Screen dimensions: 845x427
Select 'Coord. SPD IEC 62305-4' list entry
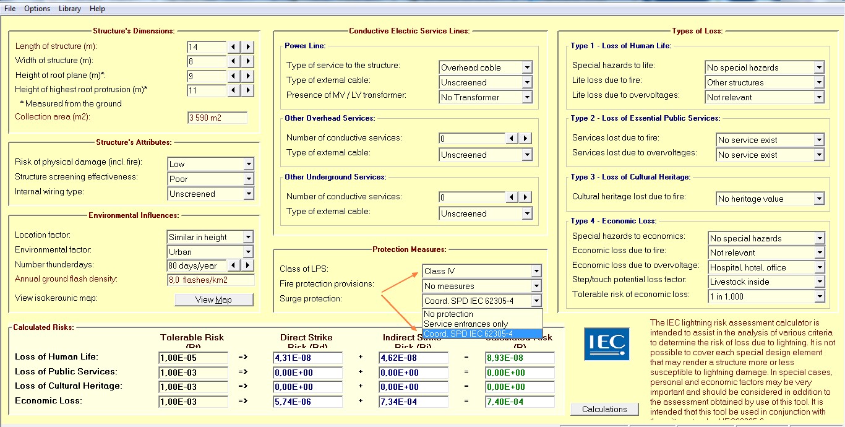pos(483,334)
